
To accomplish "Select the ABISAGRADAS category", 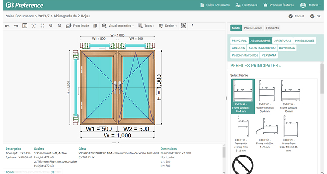I will (260, 40).
